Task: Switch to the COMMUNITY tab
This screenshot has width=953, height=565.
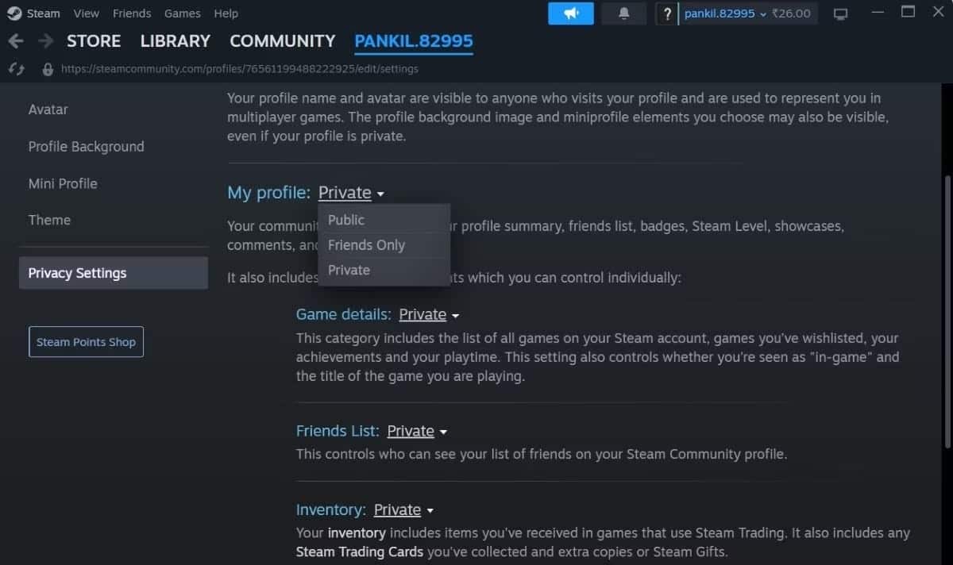Action: pos(283,40)
